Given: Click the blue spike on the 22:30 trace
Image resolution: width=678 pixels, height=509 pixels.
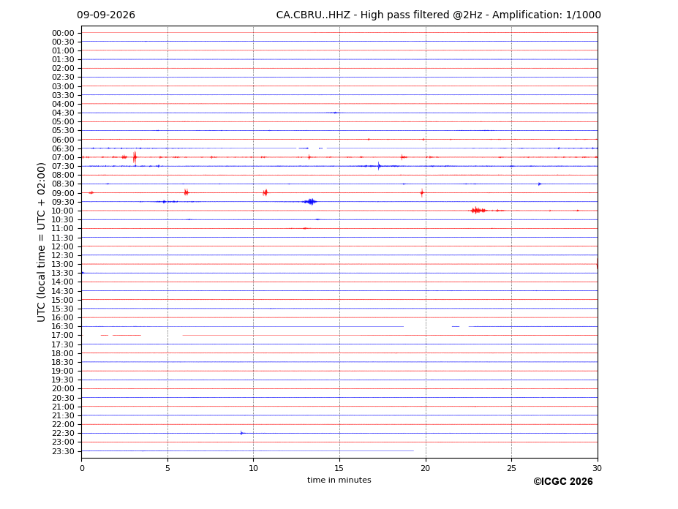Looking at the screenshot, I should (241, 433).
